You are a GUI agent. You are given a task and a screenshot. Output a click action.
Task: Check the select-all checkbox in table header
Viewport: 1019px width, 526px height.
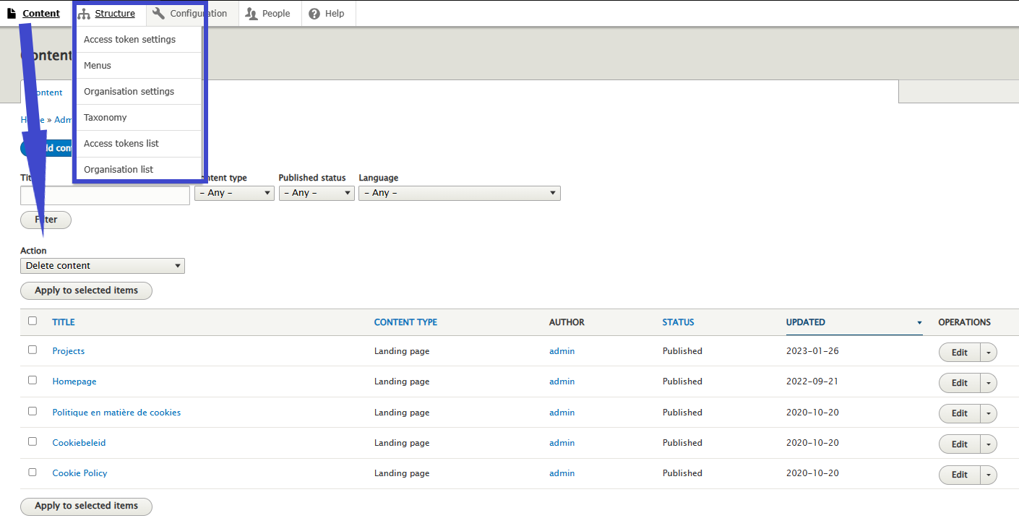[x=33, y=321]
